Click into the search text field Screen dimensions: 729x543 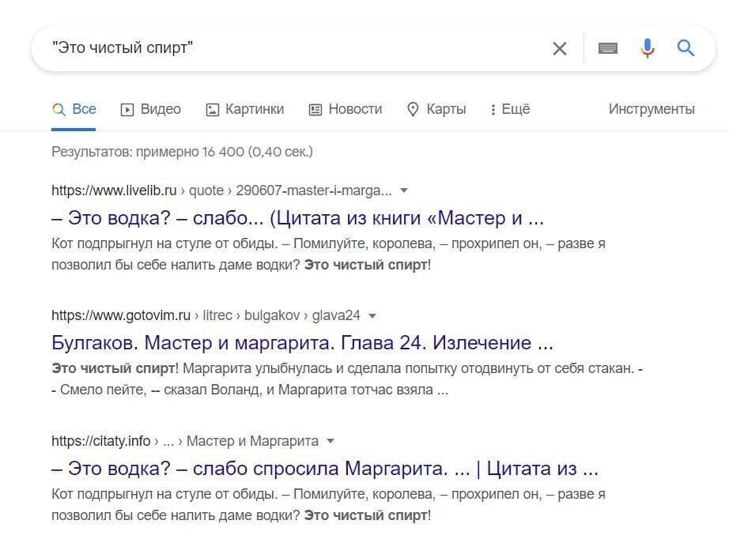tap(285, 48)
